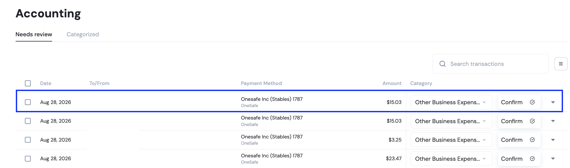Switch to the Categorized tab

(x=83, y=34)
